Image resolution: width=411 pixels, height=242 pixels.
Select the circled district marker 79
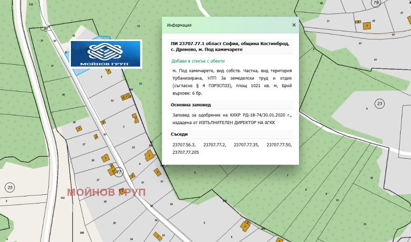[376, 3]
